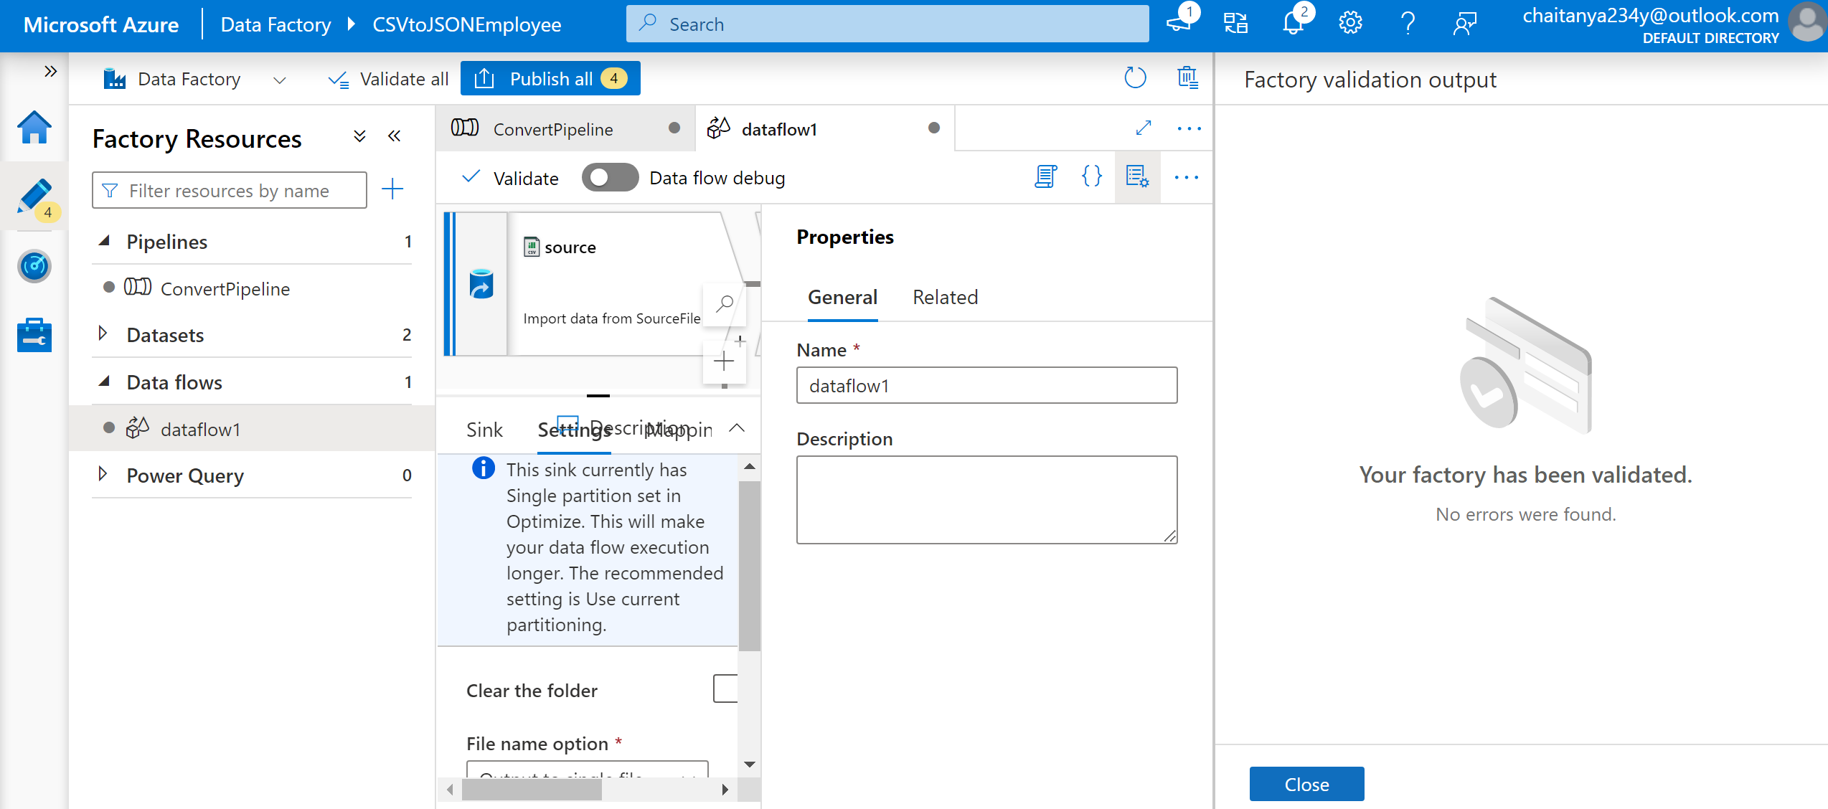Collapse the Data flows tree section
The height and width of the screenshot is (809, 1828).
click(x=104, y=382)
